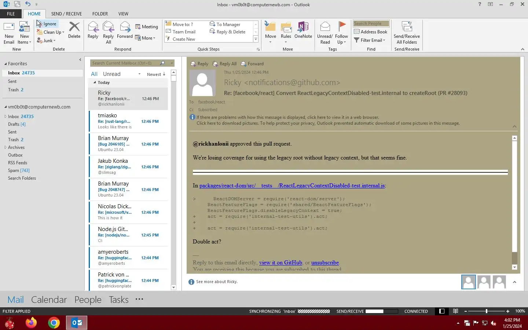Open the ReactLegacyContextDisabled-test.internal.js link
This screenshot has height=330, width=528.
(x=292, y=186)
